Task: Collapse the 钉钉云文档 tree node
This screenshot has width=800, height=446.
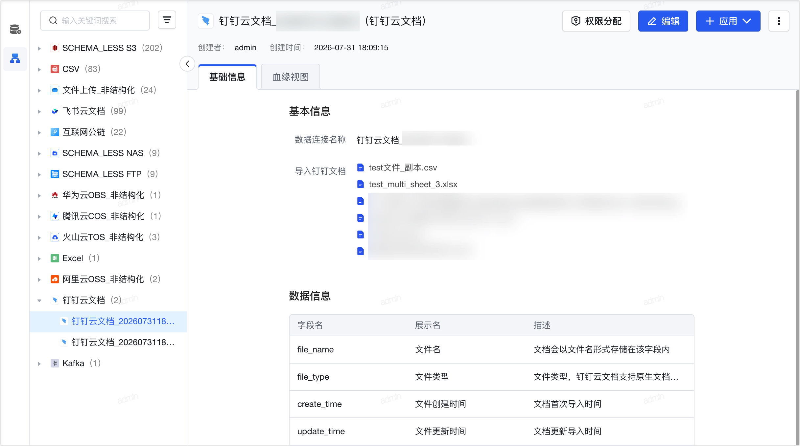Action: (x=39, y=301)
